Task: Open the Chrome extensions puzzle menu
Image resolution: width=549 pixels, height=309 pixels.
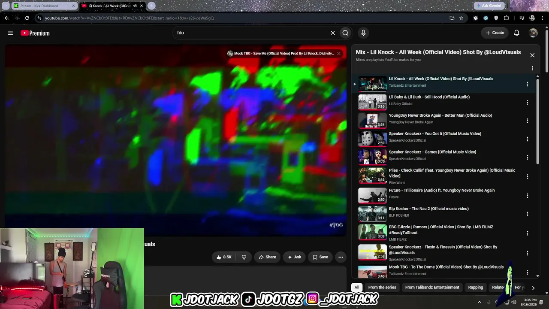Action: coord(507,18)
